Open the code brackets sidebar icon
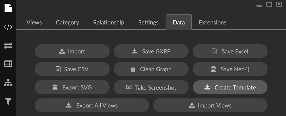 8,27
